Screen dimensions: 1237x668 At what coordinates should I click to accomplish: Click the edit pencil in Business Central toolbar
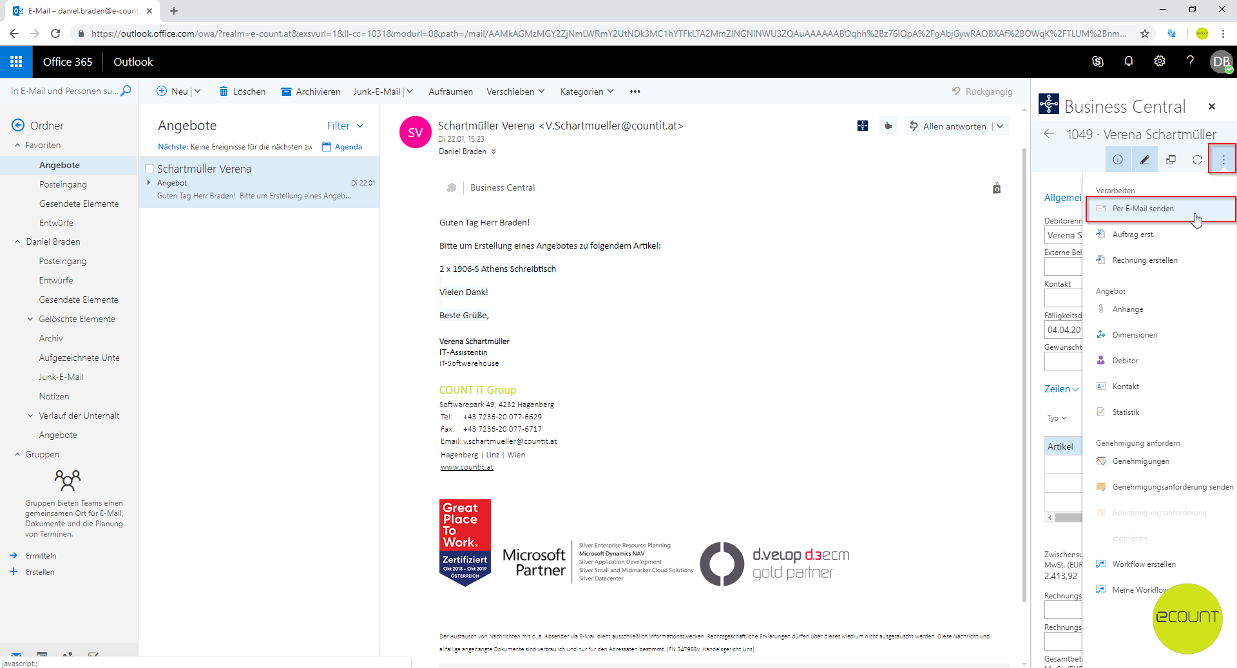[1144, 160]
